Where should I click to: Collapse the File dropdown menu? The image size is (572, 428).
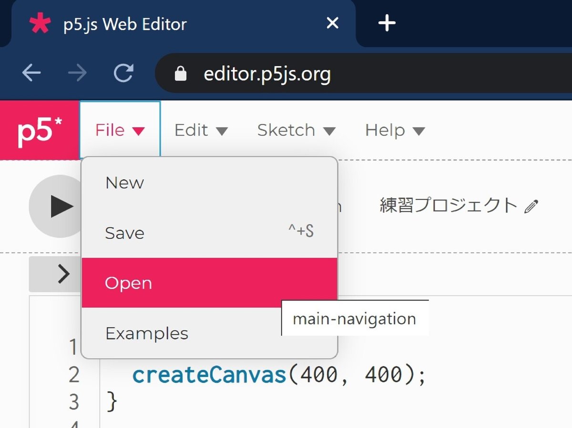120,130
